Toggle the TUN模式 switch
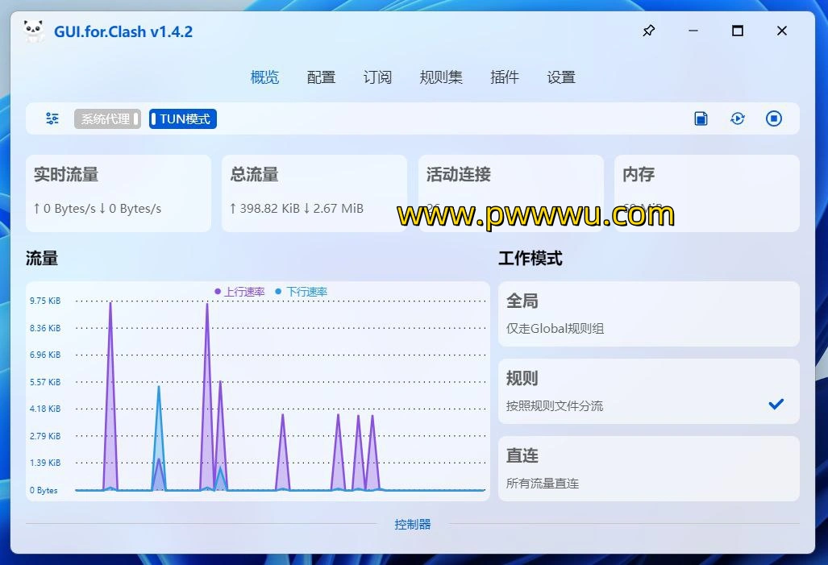The height and width of the screenshot is (565, 828). click(183, 118)
